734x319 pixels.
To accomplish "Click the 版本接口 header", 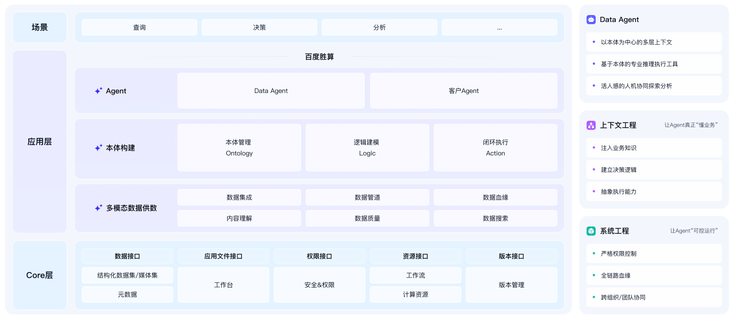I will click(511, 256).
